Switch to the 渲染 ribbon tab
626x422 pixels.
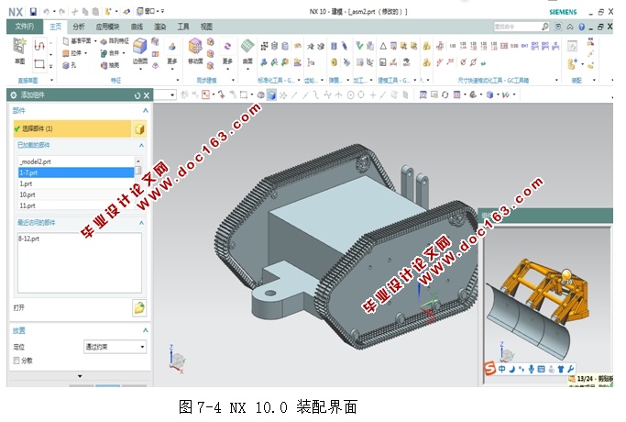[x=160, y=27]
